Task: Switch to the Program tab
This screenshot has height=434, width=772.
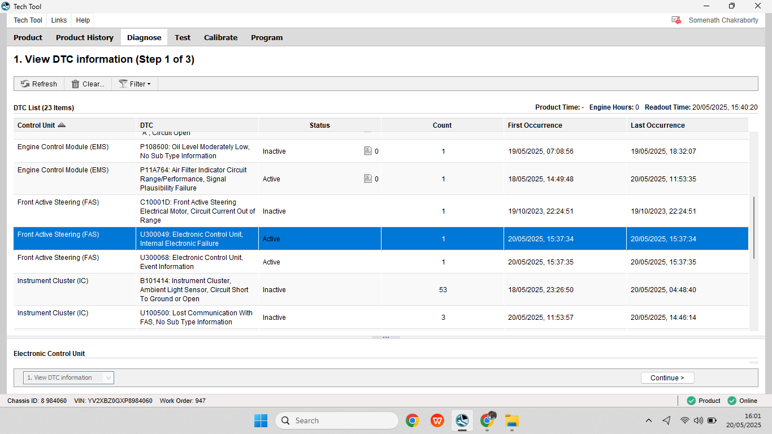Action: [267, 37]
